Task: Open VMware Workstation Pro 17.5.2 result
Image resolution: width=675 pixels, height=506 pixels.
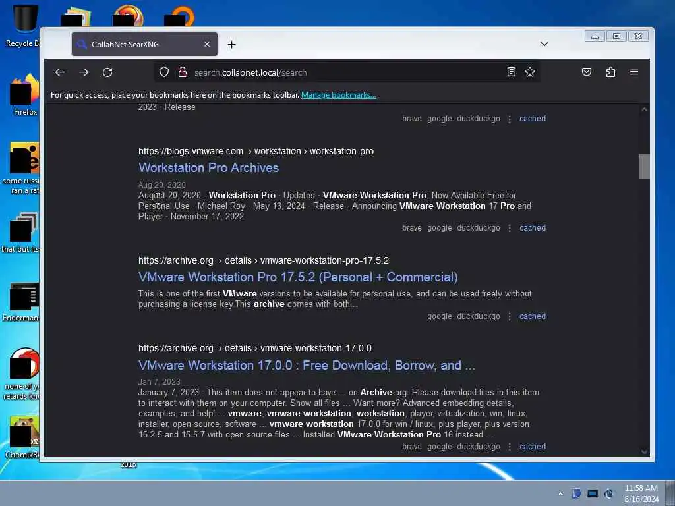Action: coord(298,277)
